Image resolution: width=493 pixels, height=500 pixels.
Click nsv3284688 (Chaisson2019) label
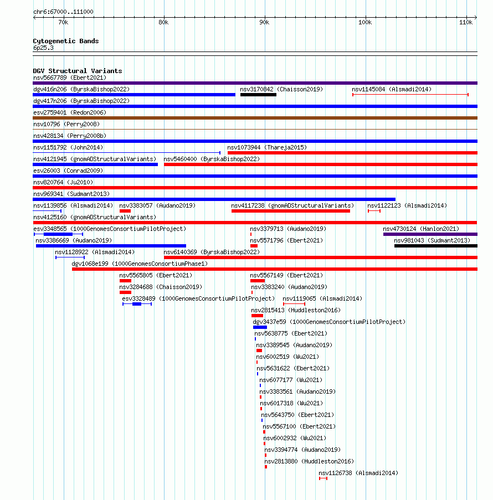click(161, 287)
